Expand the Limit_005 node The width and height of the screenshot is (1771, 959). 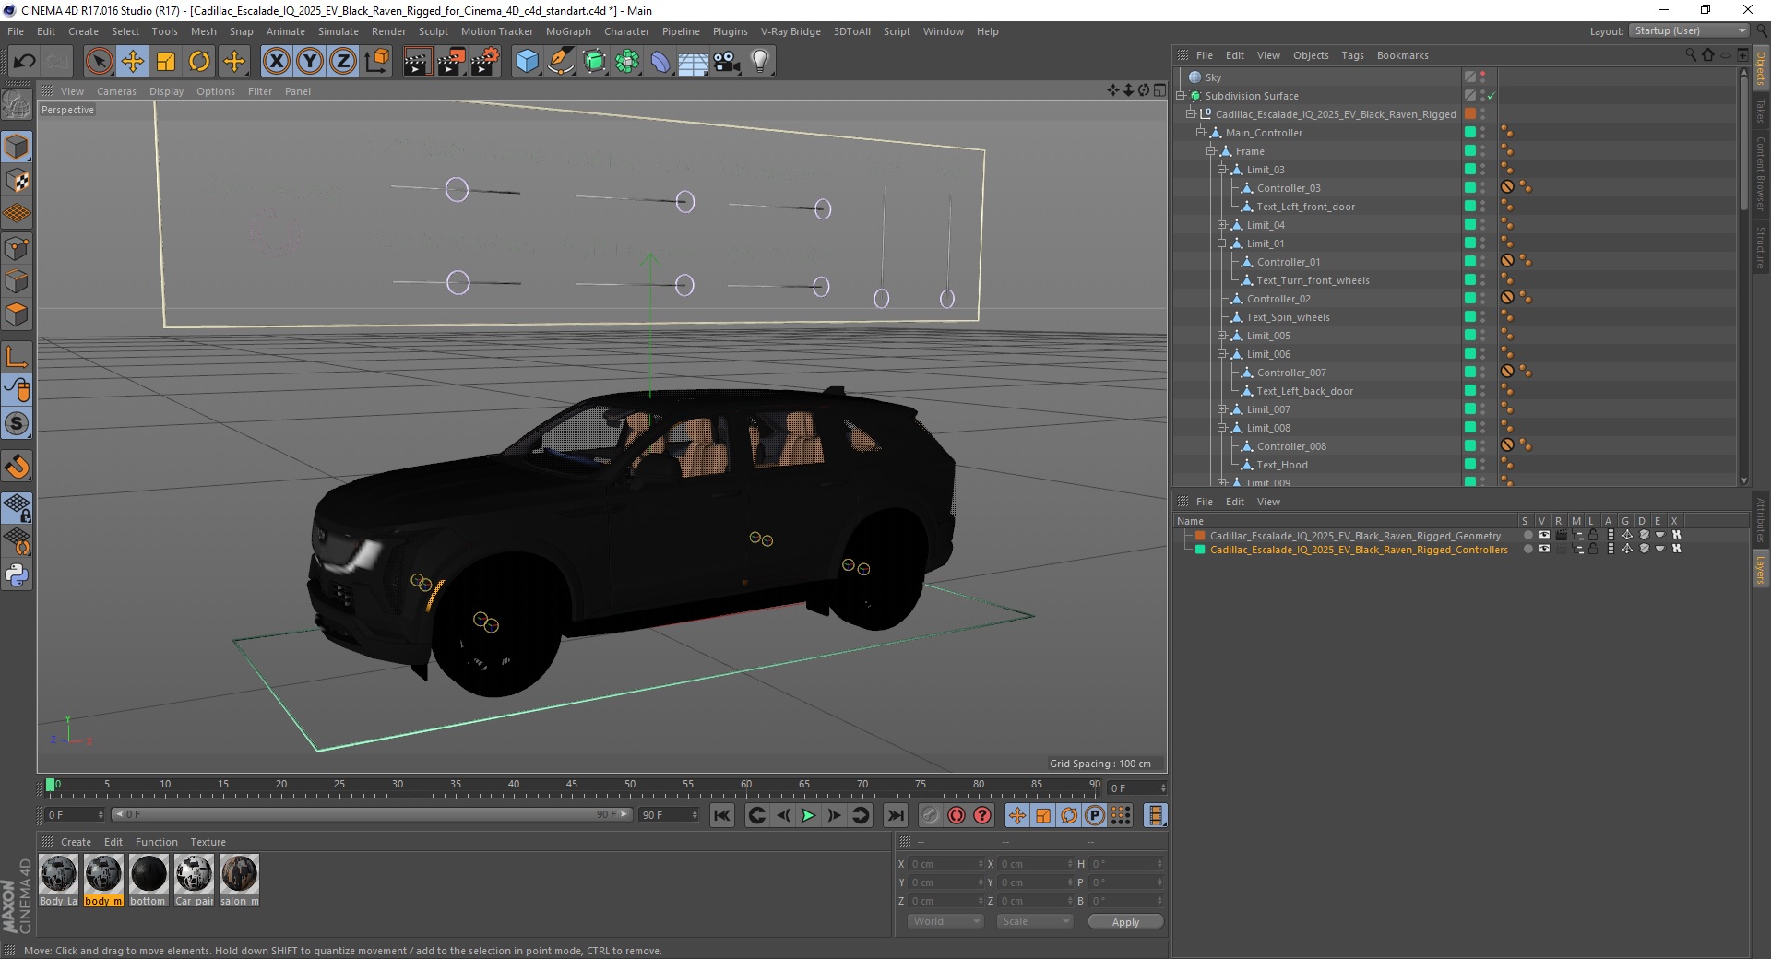pyautogui.click(x=1221, y=336)
